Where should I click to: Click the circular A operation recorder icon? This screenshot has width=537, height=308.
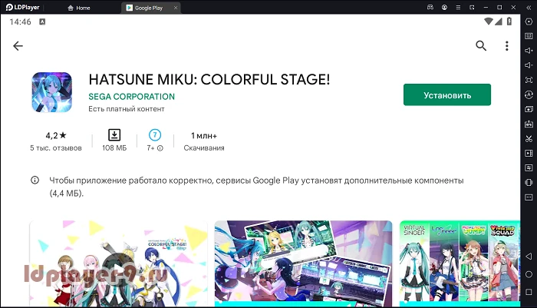[529, 94]
